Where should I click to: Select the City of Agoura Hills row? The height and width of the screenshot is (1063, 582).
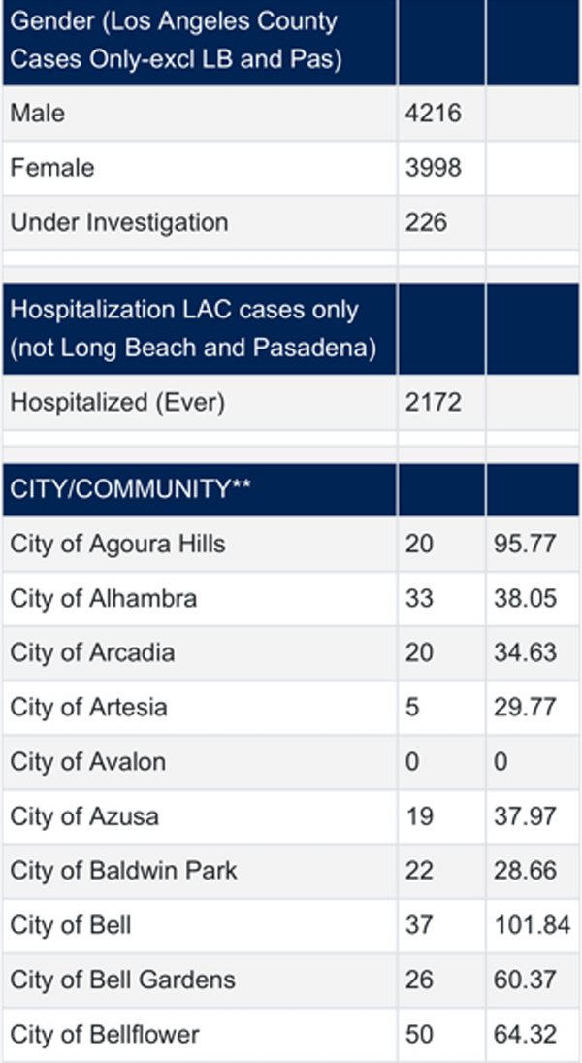click(291, 544)
